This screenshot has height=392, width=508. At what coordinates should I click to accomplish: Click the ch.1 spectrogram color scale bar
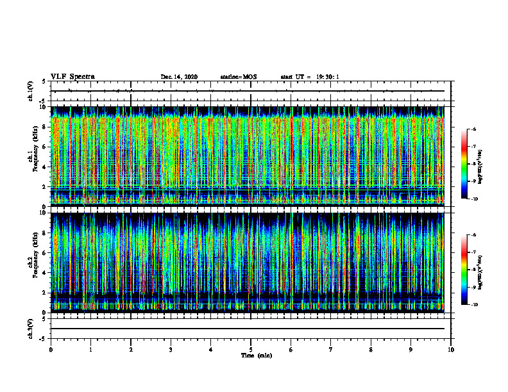pos(464,164)
